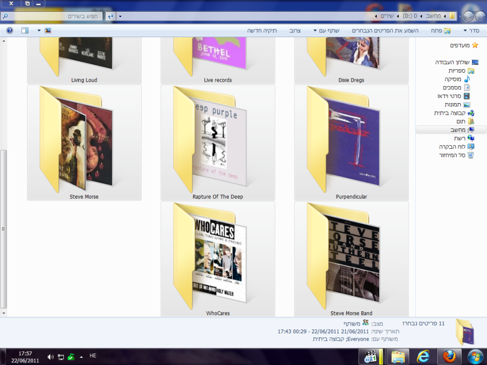Click the HE language indicator
This screenshot has width=487, height=365.
point(93,355)
